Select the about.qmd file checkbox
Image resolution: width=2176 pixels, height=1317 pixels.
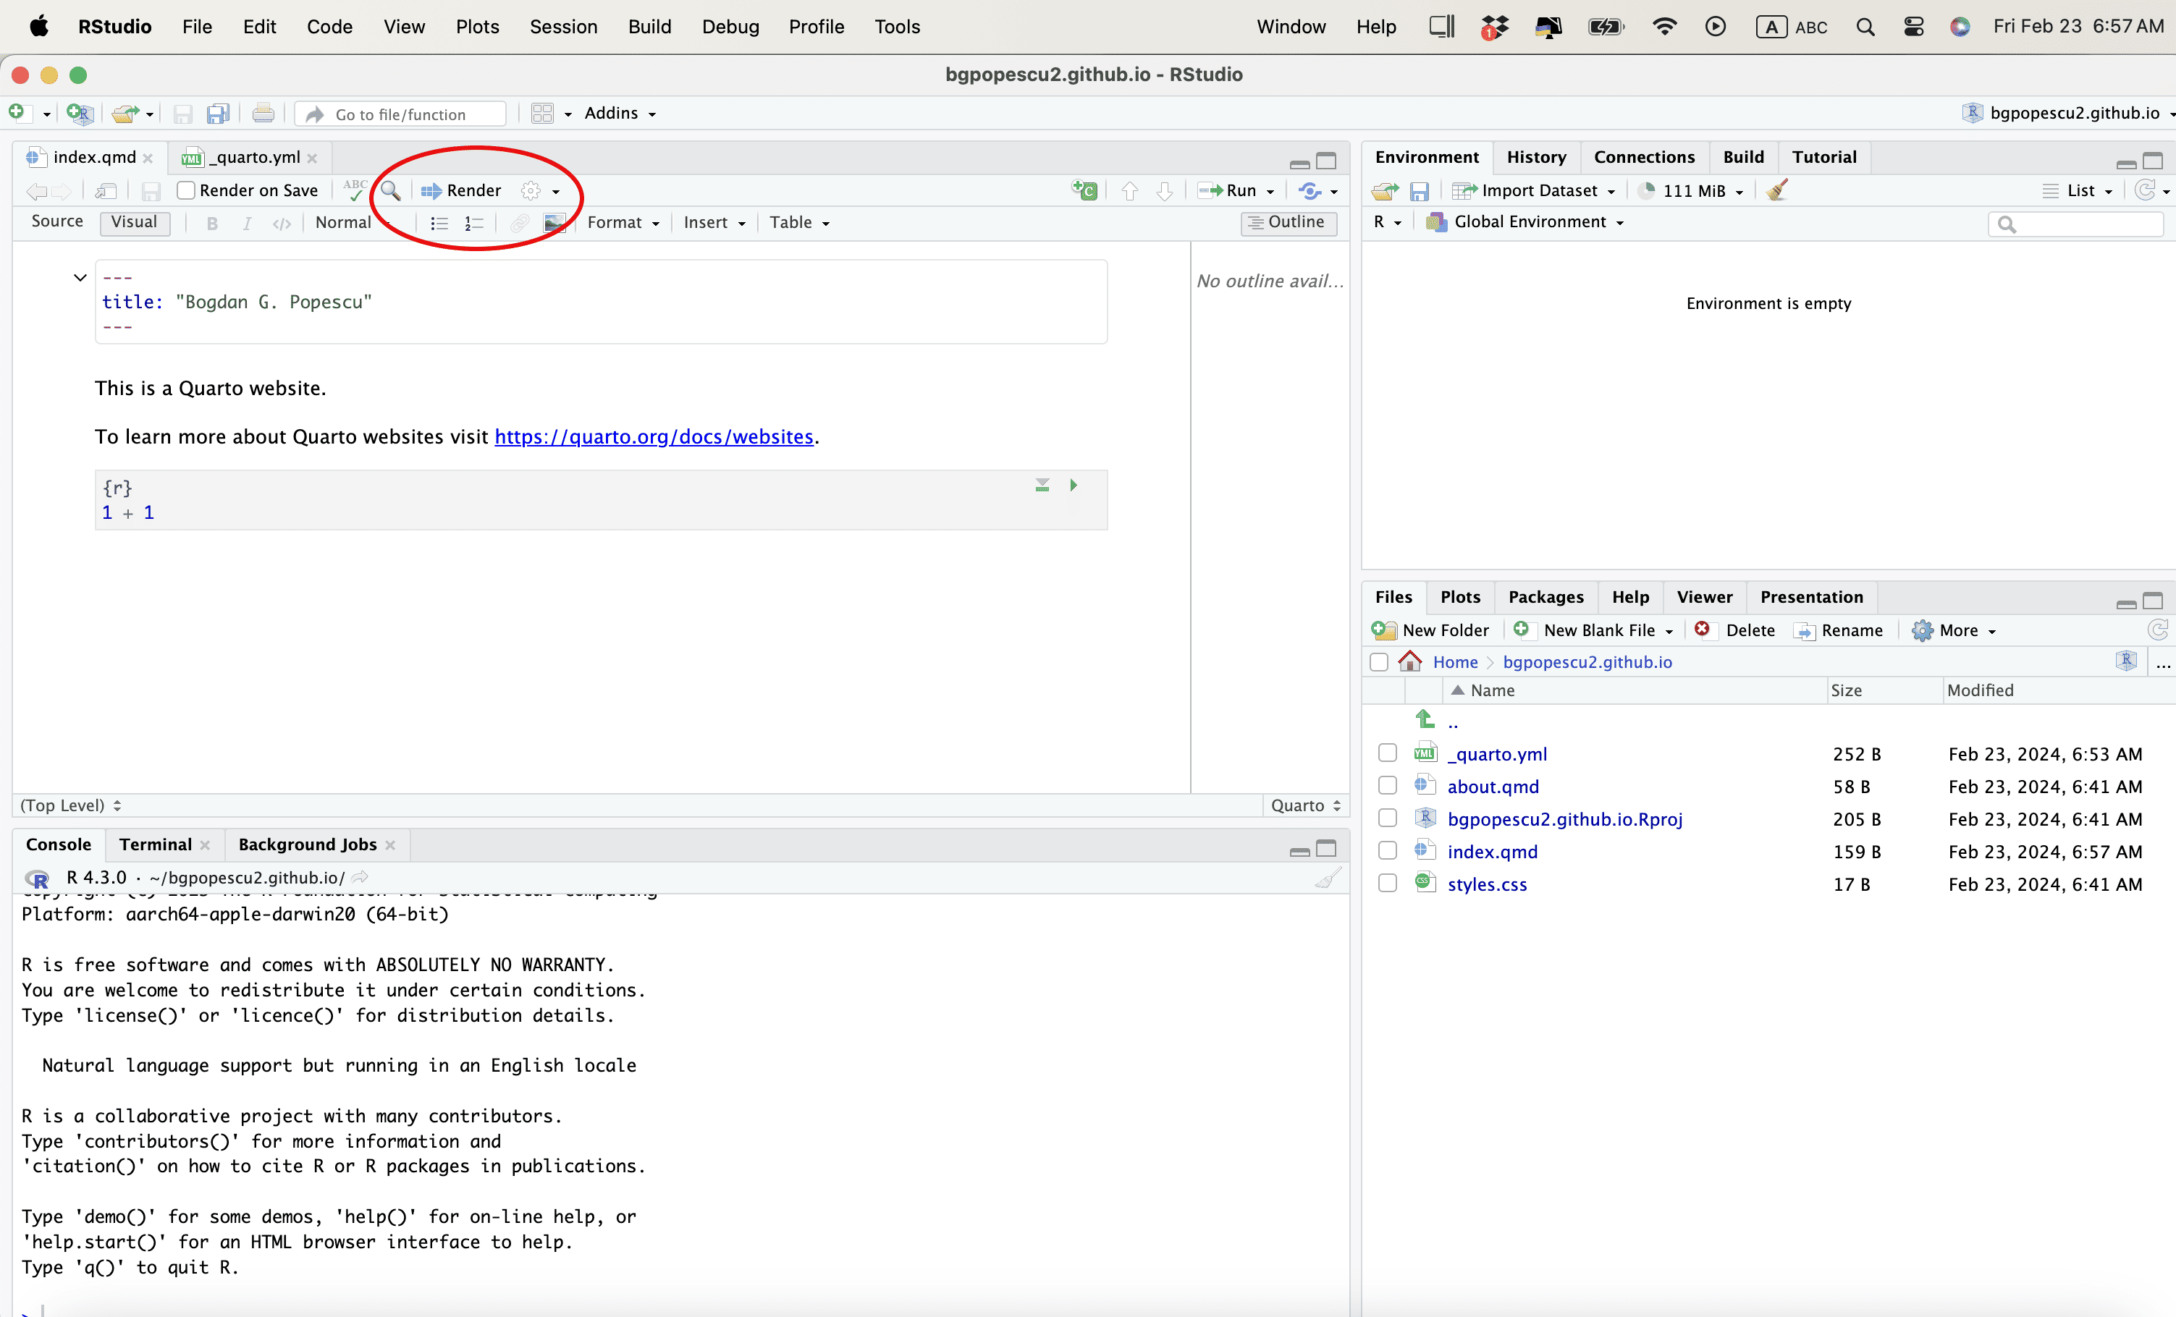coord(1388,786)
